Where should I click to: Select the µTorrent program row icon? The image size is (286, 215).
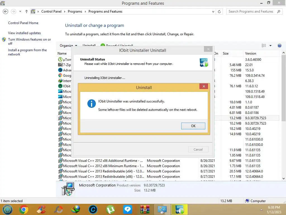[60, 59]
